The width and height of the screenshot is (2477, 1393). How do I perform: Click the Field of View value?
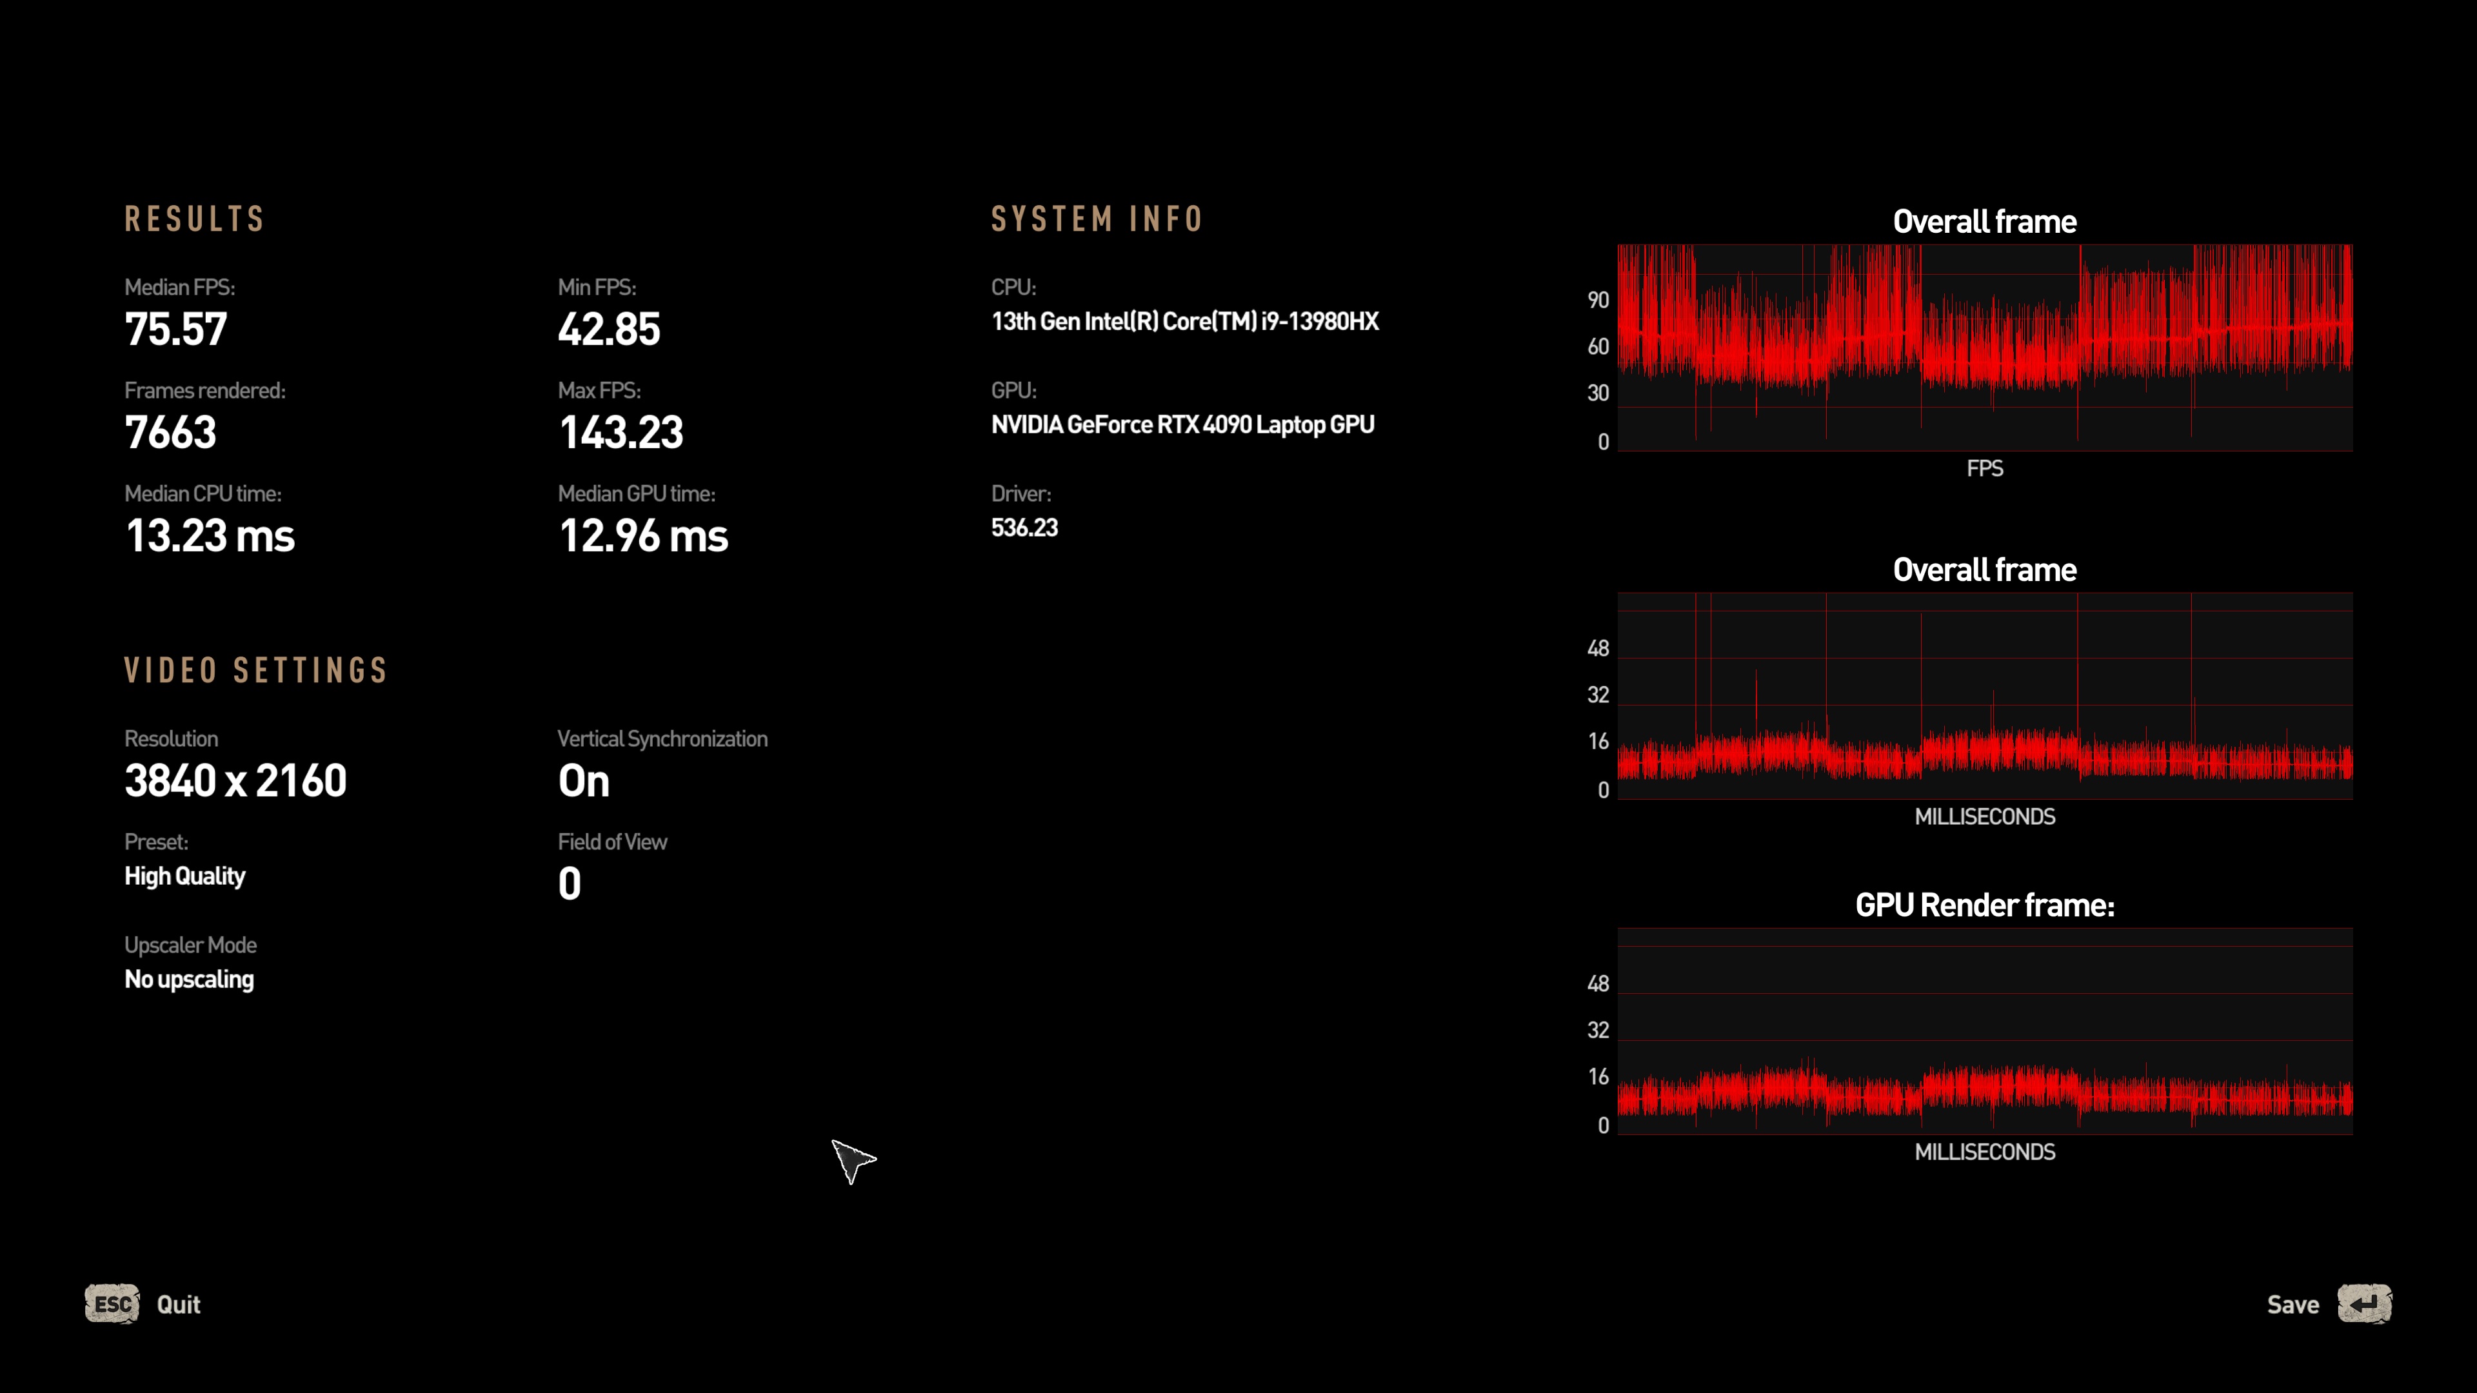(x=569, y=884)
